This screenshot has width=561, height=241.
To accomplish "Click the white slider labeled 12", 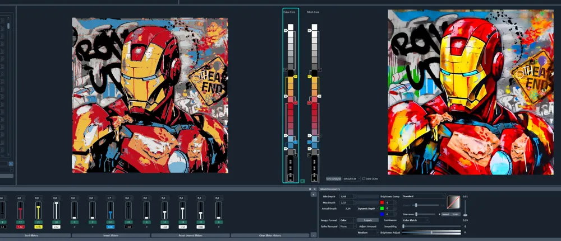I will pos(164,210).
